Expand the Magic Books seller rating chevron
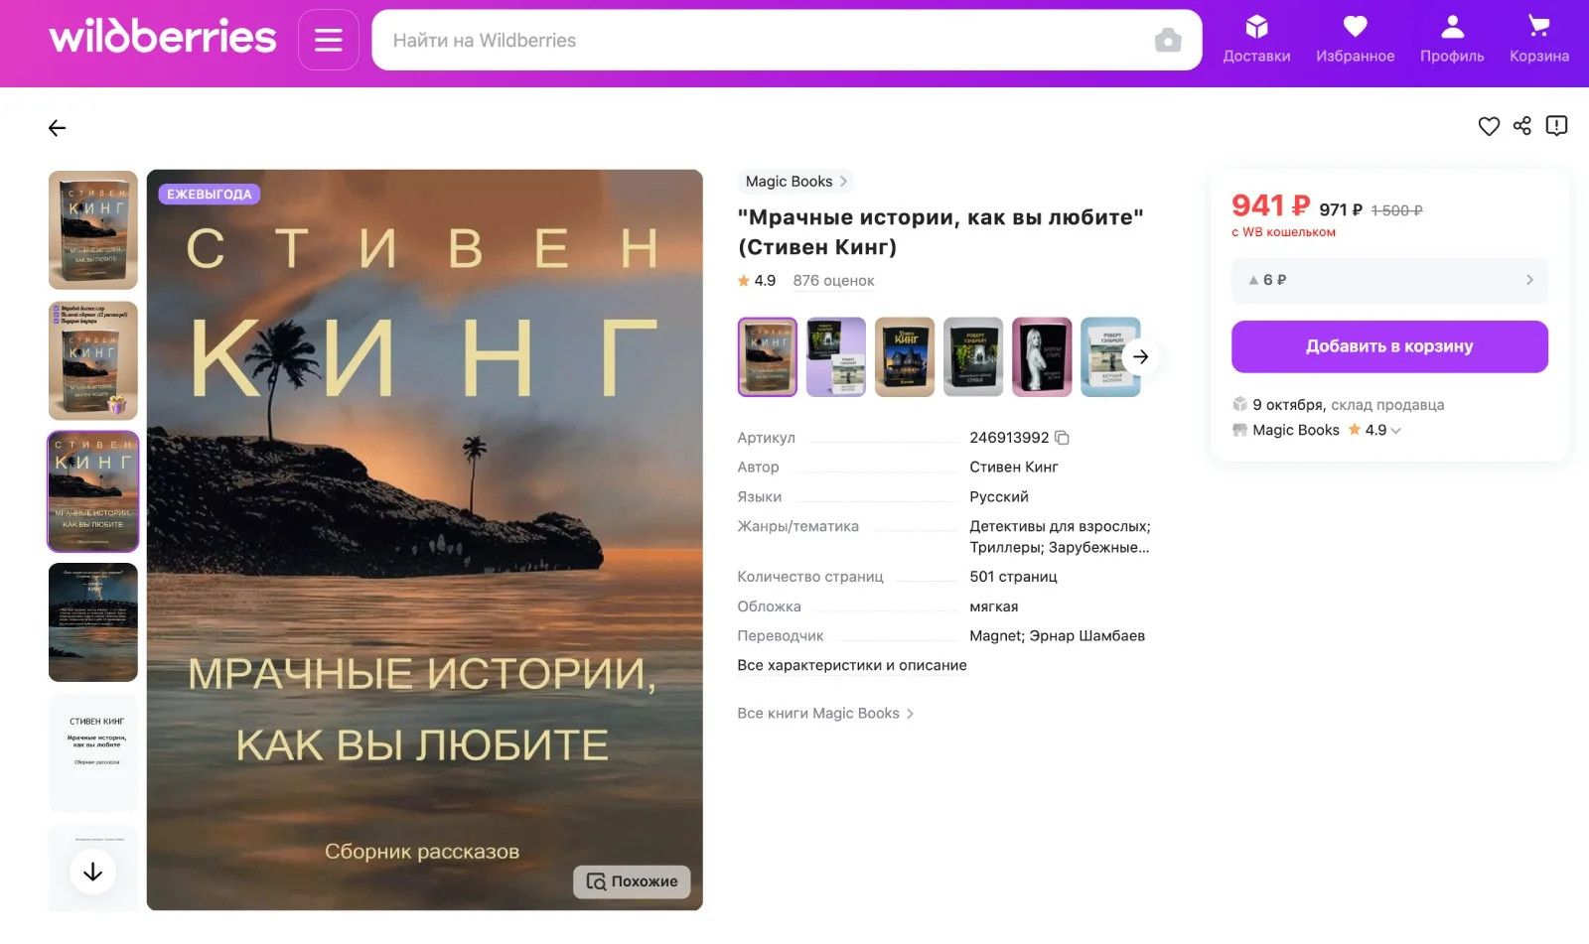Image resolution: width=1589 pixels, height=944 pixels. [1396, 431]
